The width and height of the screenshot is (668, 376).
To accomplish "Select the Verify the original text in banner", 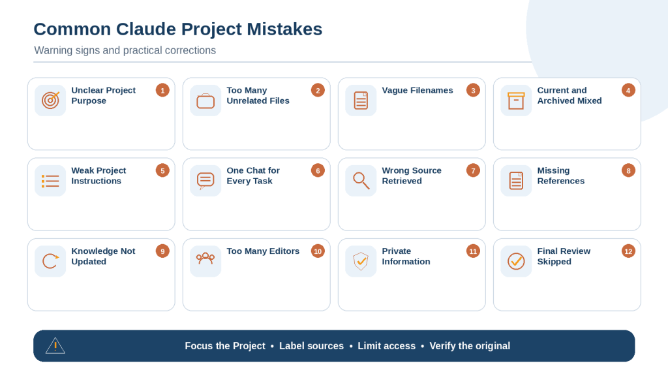I will click(470, 346).
